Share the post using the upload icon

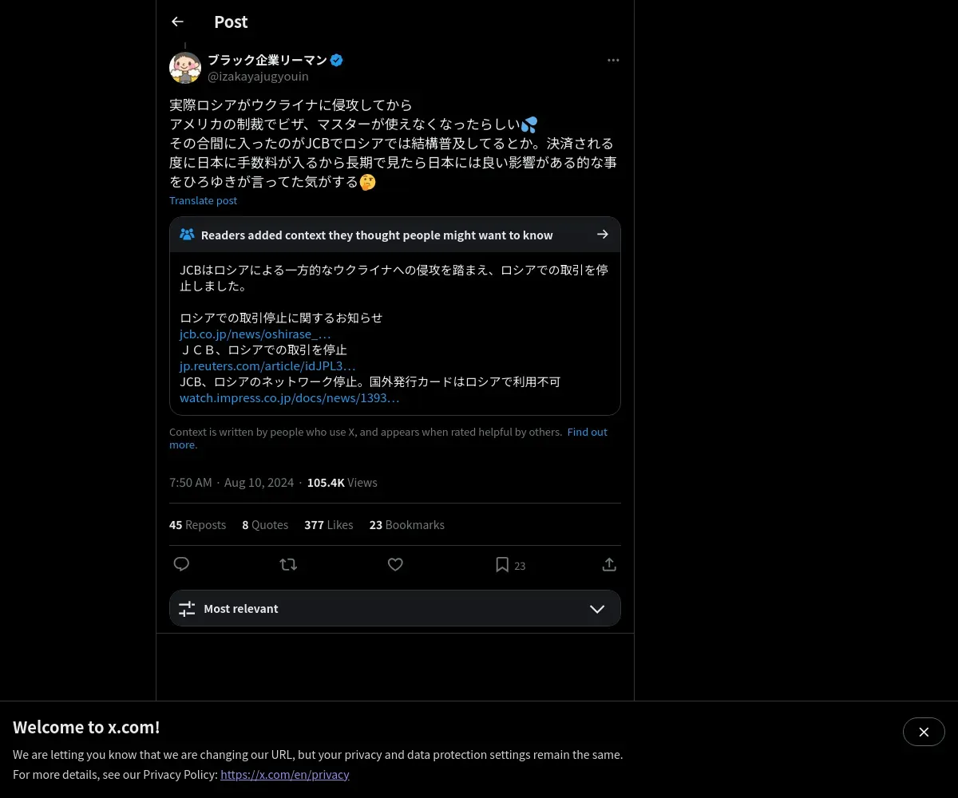pos(609,564)
